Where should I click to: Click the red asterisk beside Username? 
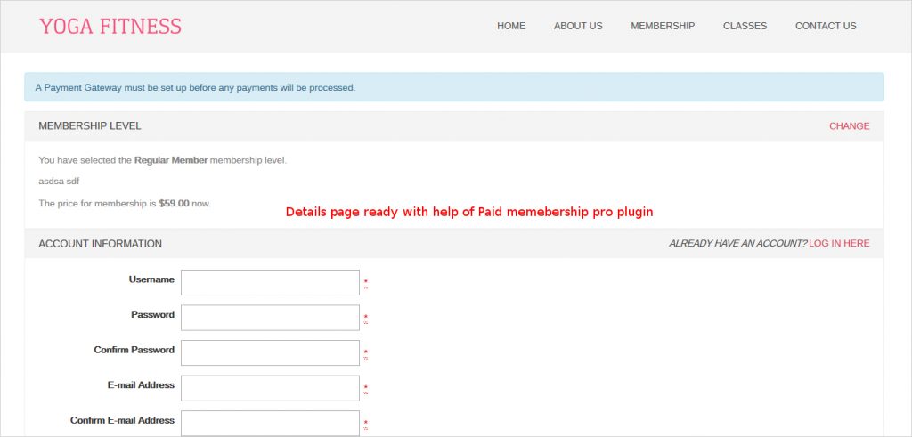click(x=365, y=283)
